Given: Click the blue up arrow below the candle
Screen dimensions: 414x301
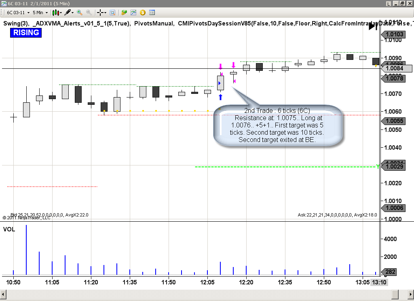Looking at the screenshot, I should click(x=220, y=97).
